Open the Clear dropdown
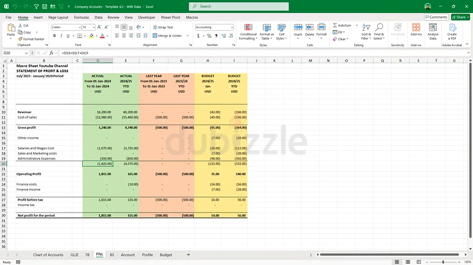The image size is (473, 265). point(341,39)
